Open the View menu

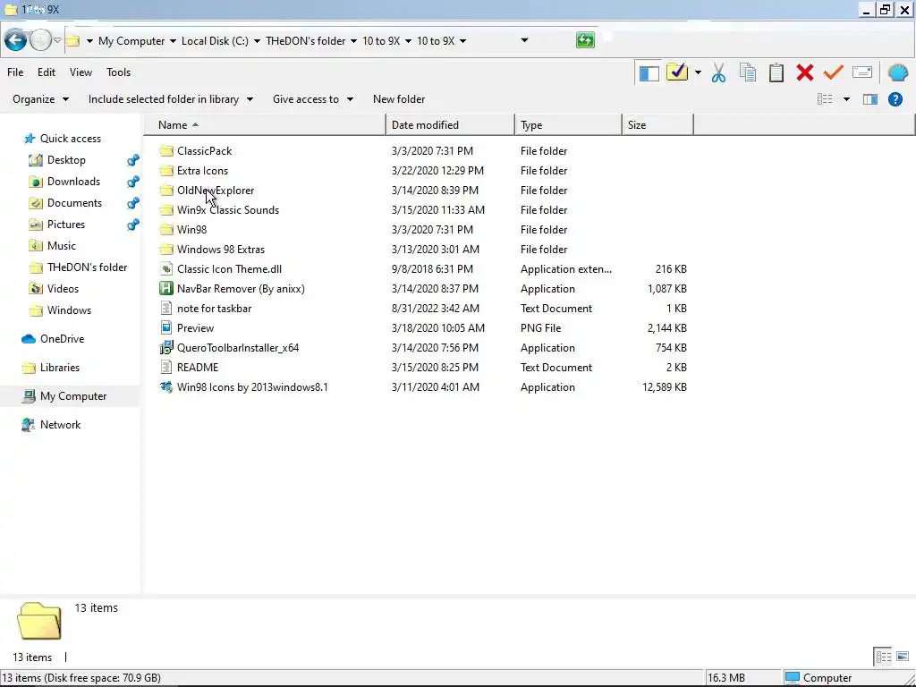pyautogui.click(x=81, y=72)
